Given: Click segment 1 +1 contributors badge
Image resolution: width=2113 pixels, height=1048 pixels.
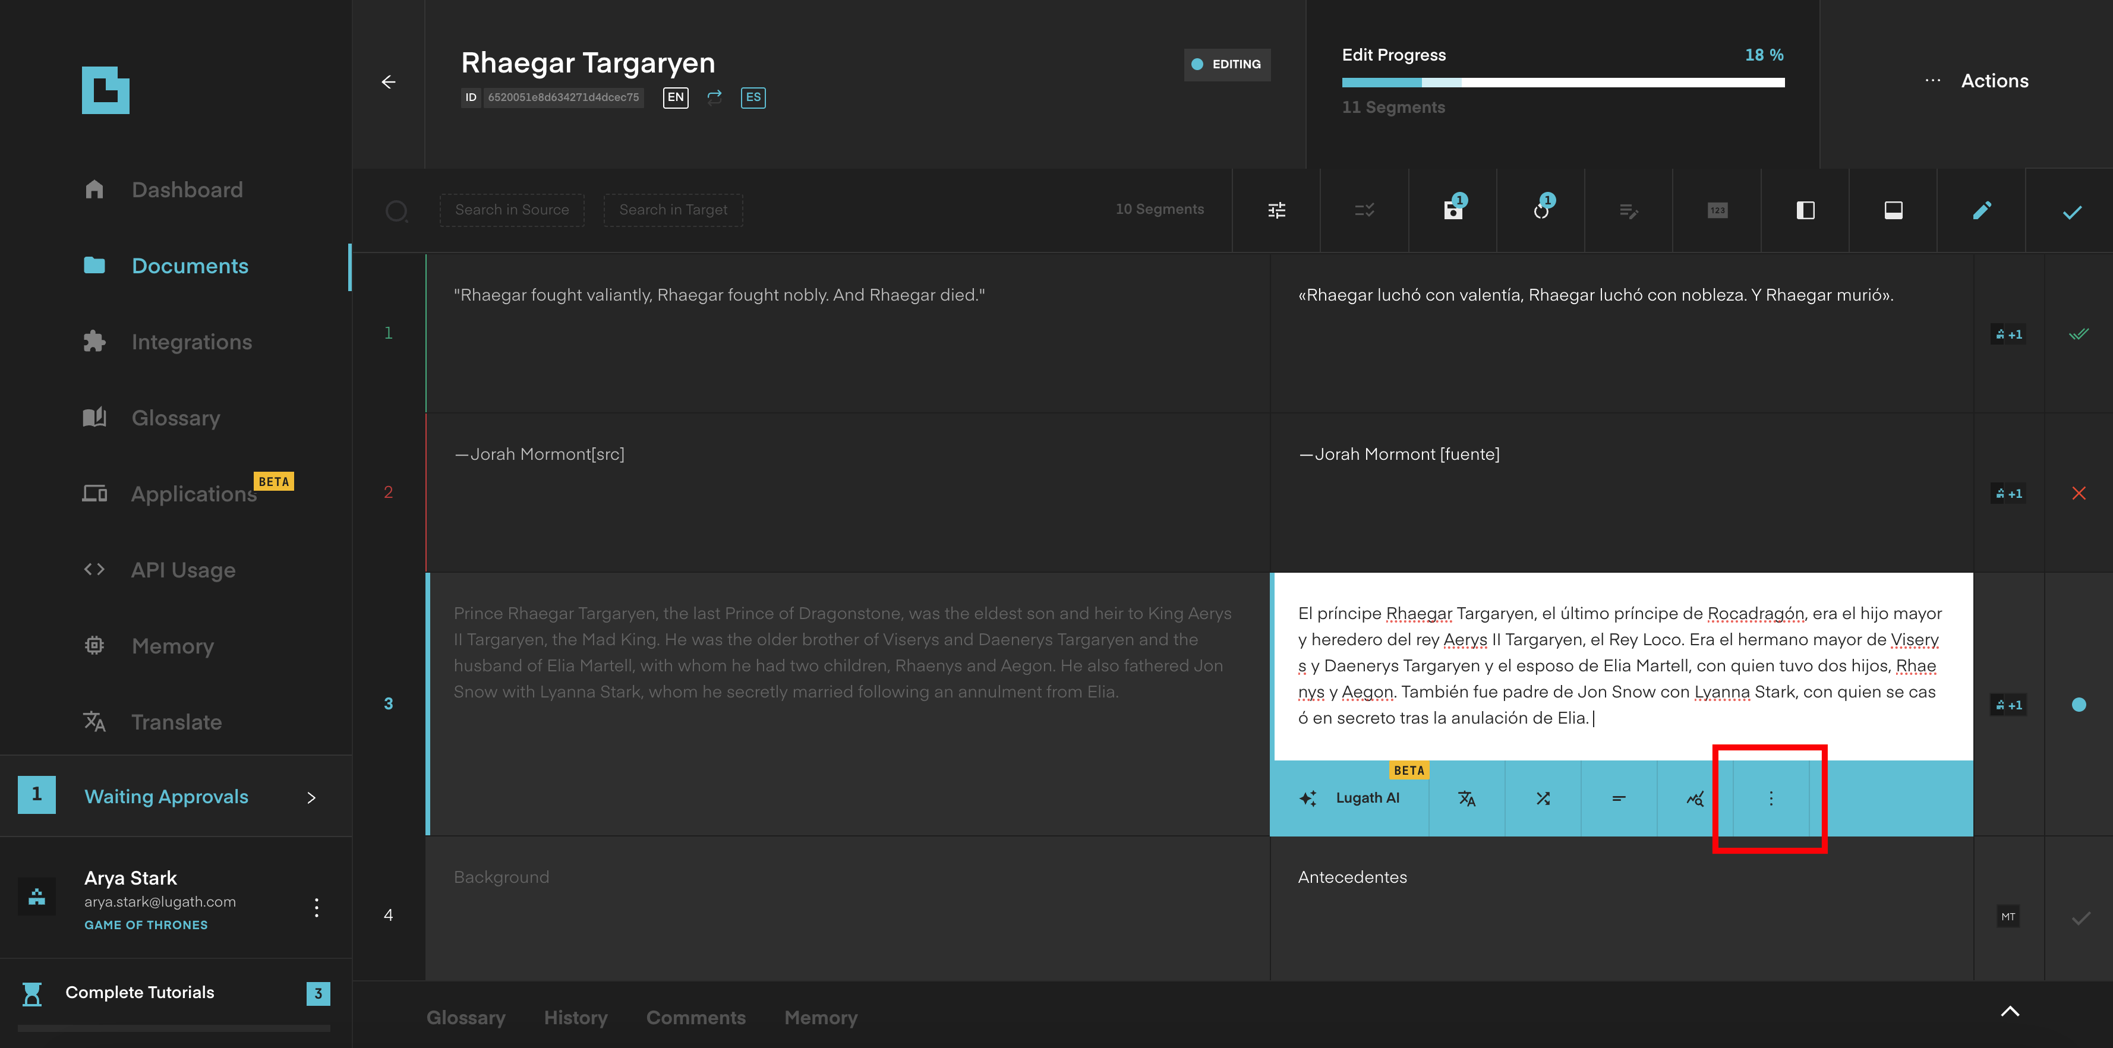Looking at the screenshot, I should [x=2008, y=334].
